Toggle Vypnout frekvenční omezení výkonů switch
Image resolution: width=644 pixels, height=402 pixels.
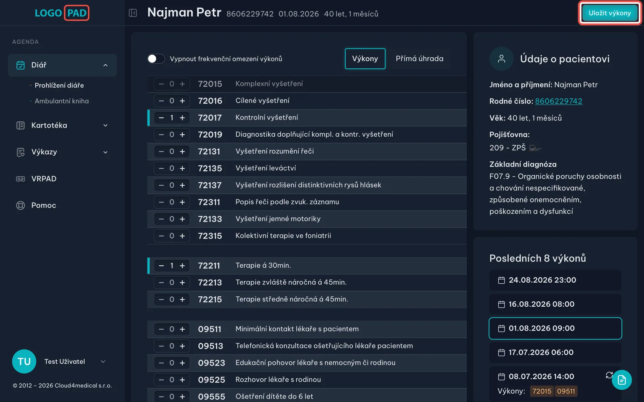pyautogui.click(x=156, y=59)
